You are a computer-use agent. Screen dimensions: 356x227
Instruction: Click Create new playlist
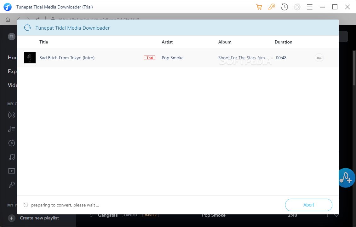(39, 218)
